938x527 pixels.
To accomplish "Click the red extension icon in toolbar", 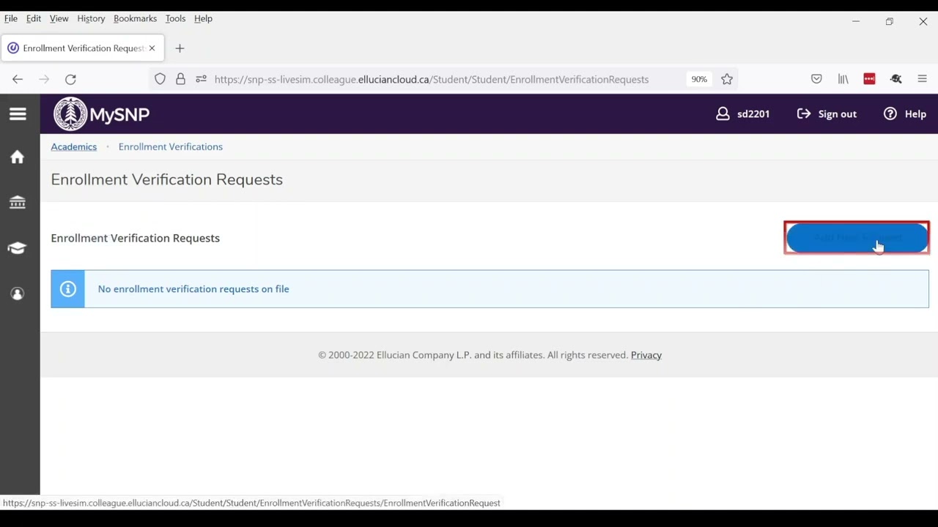I will (869, 79).
